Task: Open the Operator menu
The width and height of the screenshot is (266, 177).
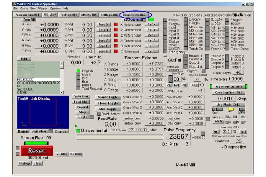Action: (x=55, y=9)
